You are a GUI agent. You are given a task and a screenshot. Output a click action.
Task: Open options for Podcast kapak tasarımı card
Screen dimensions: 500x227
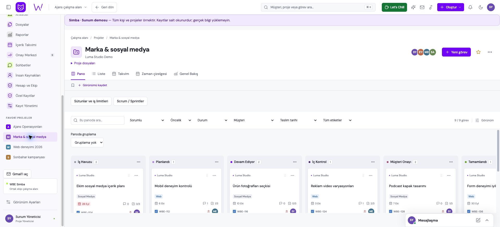(x=449, y=175)
